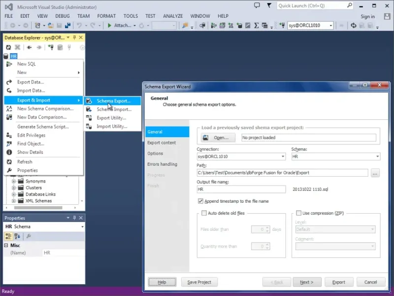Viewport: 394px width, 296px height.
Task: Click the Undo icon in main toolbar
Action: [79, 26]
